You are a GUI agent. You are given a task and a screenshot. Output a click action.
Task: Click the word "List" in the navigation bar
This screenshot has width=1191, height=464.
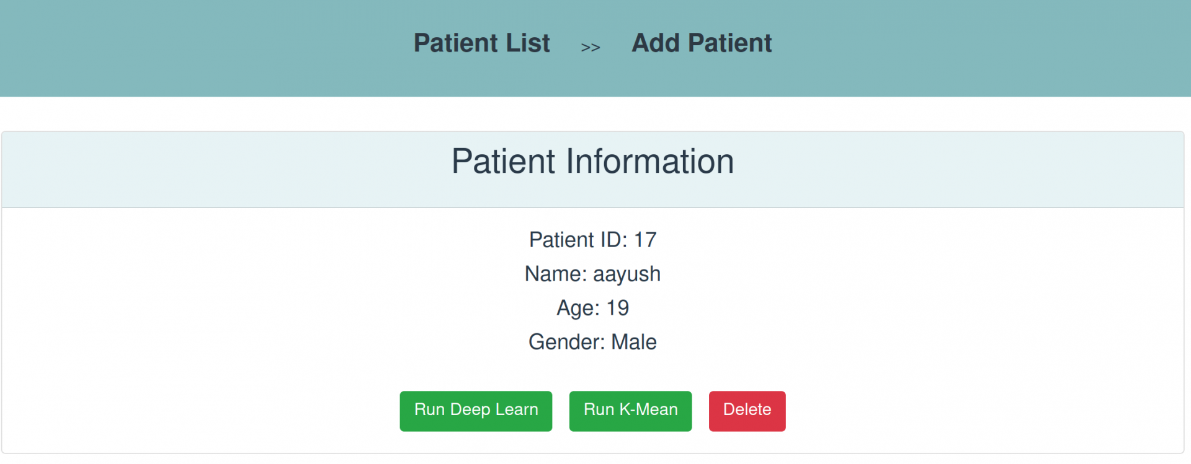point(527,43)
